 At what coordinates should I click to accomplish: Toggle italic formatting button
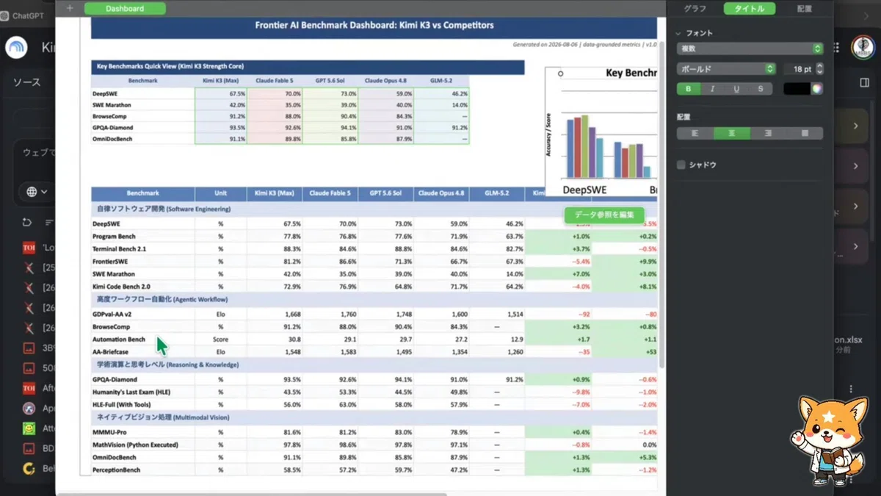pyautogui.click(x=712, y=89)
